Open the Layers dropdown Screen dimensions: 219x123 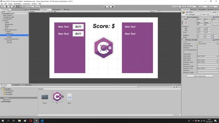pyautogui.click(x=203, y=6)
